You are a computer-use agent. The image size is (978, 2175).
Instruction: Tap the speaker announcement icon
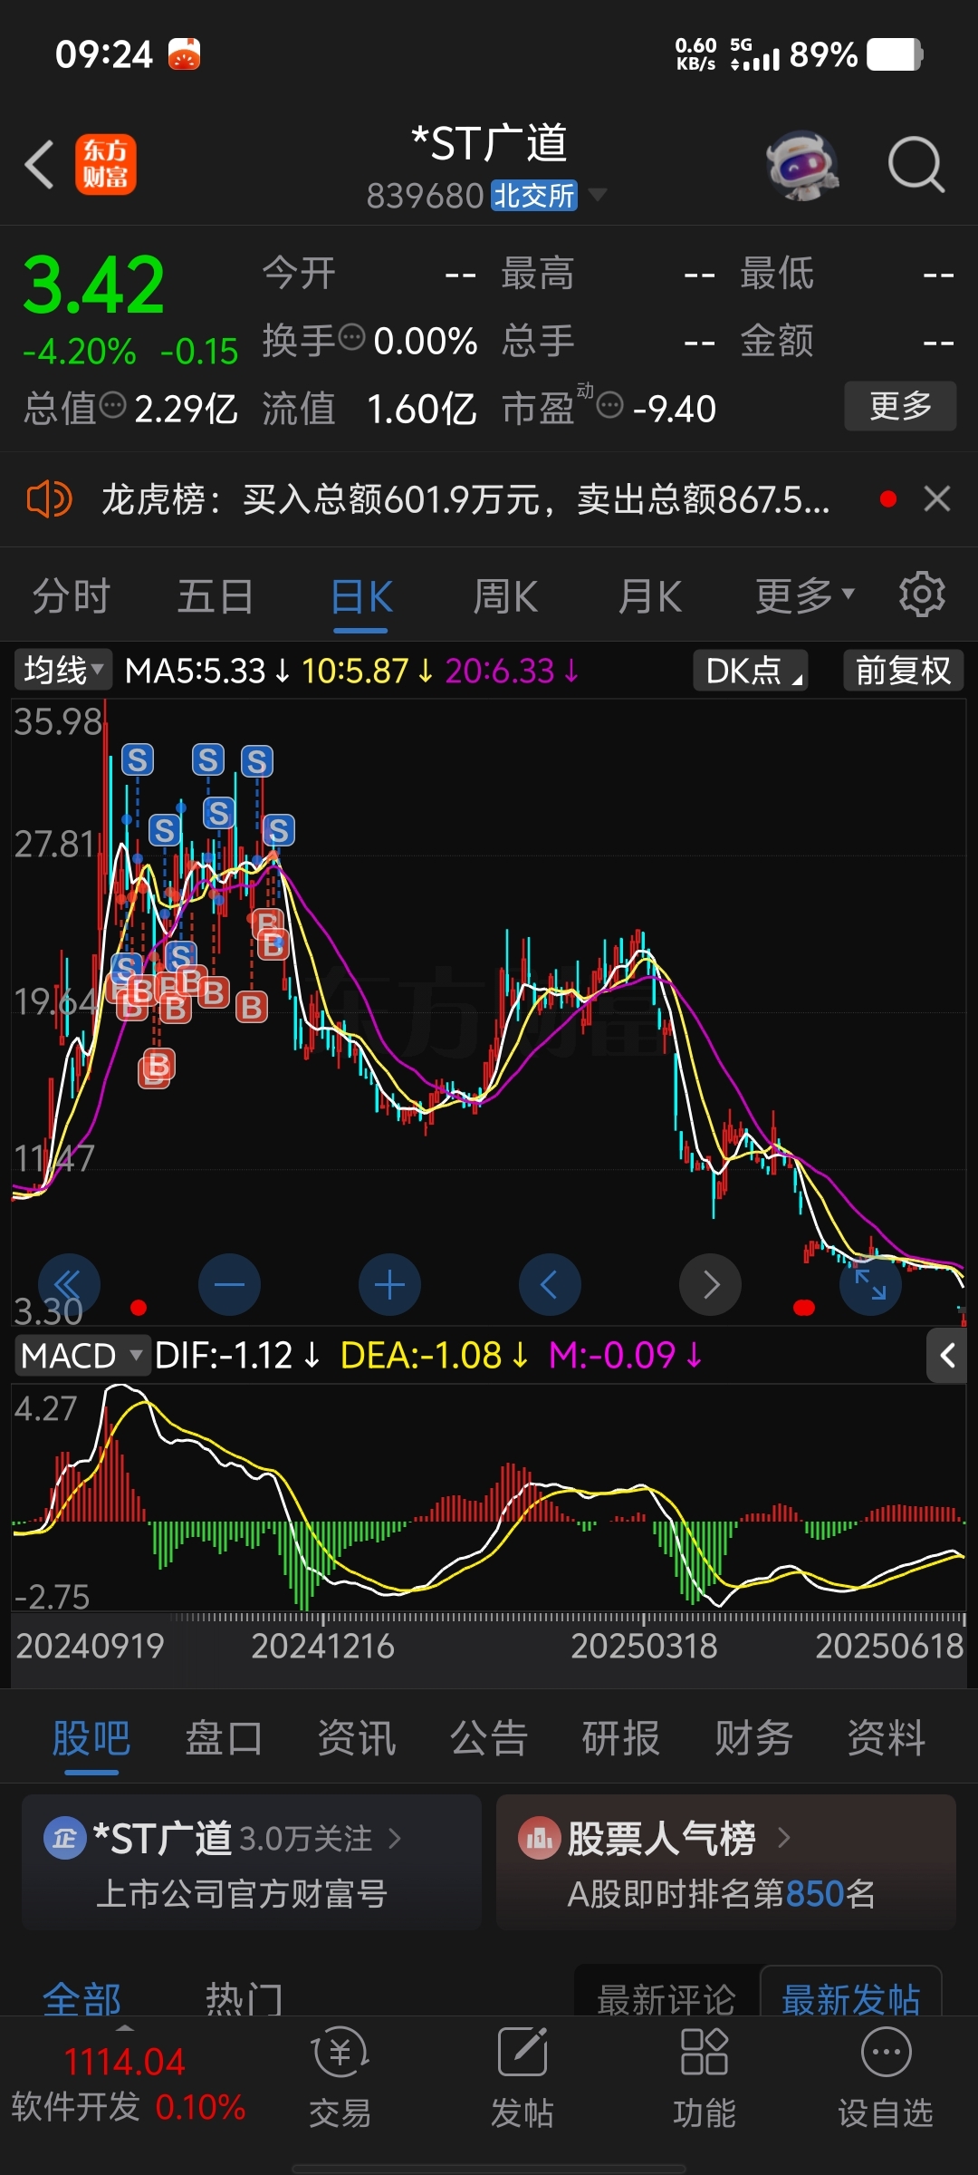click(49, 499)
